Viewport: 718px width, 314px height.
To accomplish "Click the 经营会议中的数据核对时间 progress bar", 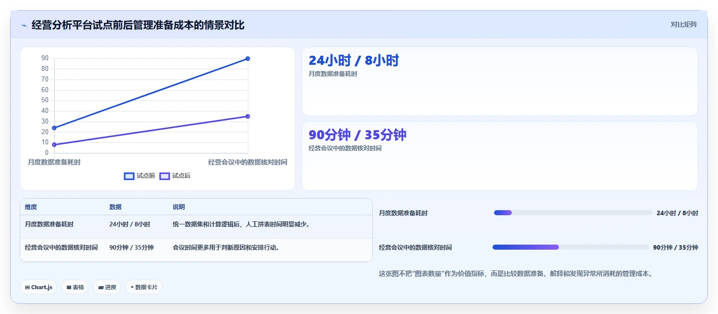I will (x=571, y=247).
